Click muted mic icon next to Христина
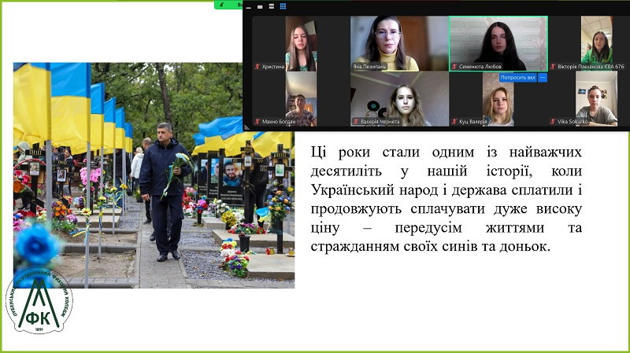This screenshot has height=353, width=630. coord(258,67)
